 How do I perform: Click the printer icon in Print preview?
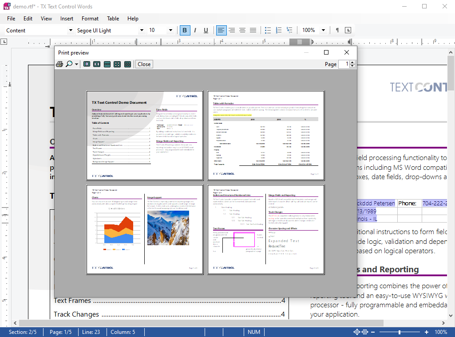pyautogui.click(x=59, y=64)
